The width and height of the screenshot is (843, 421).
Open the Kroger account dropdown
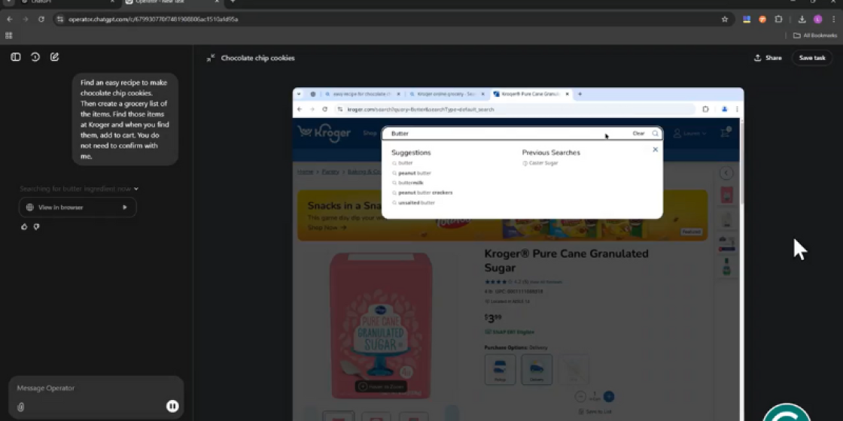point(689,132)
